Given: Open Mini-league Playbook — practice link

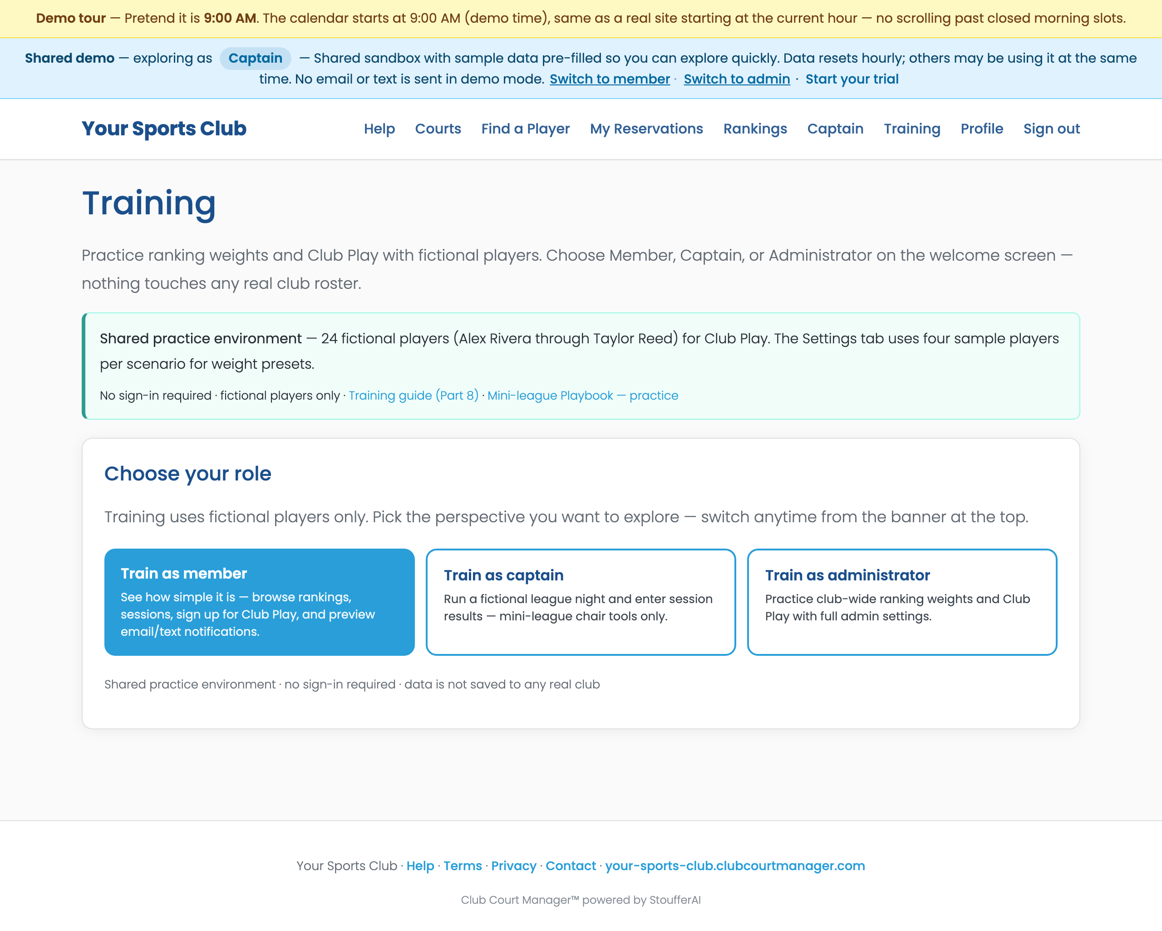Looking at the screenshot, I should click(583, 396).
